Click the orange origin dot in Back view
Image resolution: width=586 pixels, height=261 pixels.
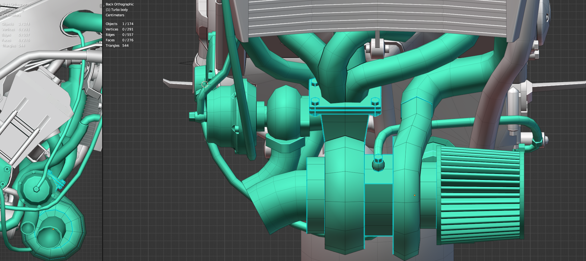point(415,195)
